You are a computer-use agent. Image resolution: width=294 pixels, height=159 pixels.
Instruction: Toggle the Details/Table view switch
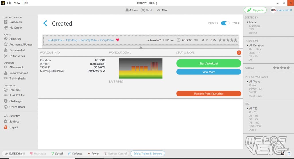click(225, 23)
